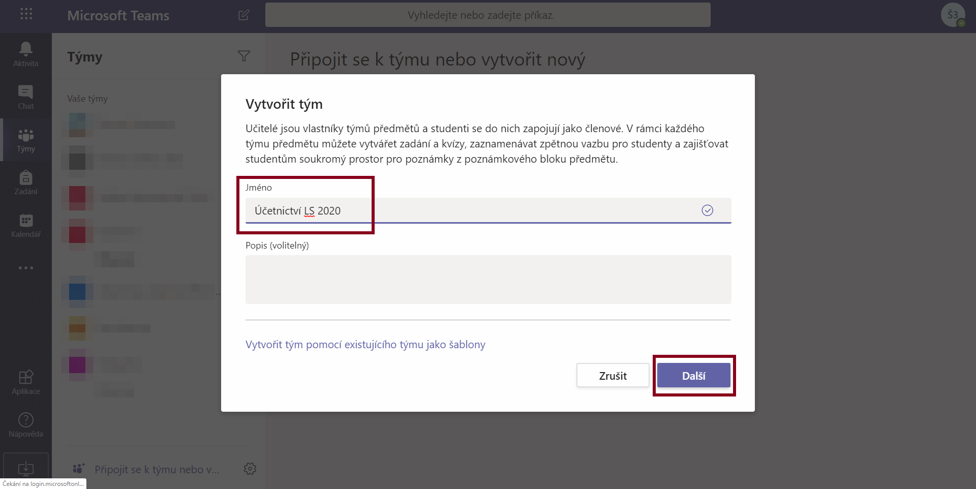The width and height of the screenshot is (976, 489).
Task: Select the blue team tile in list
Action: 77,292
